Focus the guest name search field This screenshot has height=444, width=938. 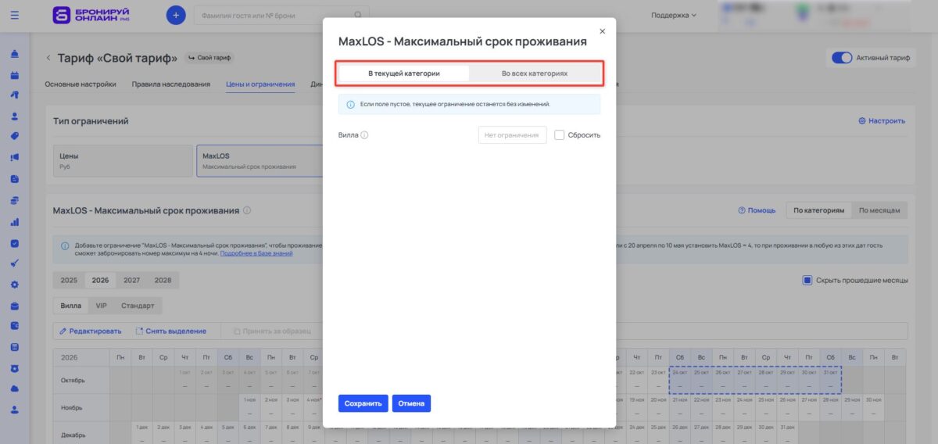(274, 15)
